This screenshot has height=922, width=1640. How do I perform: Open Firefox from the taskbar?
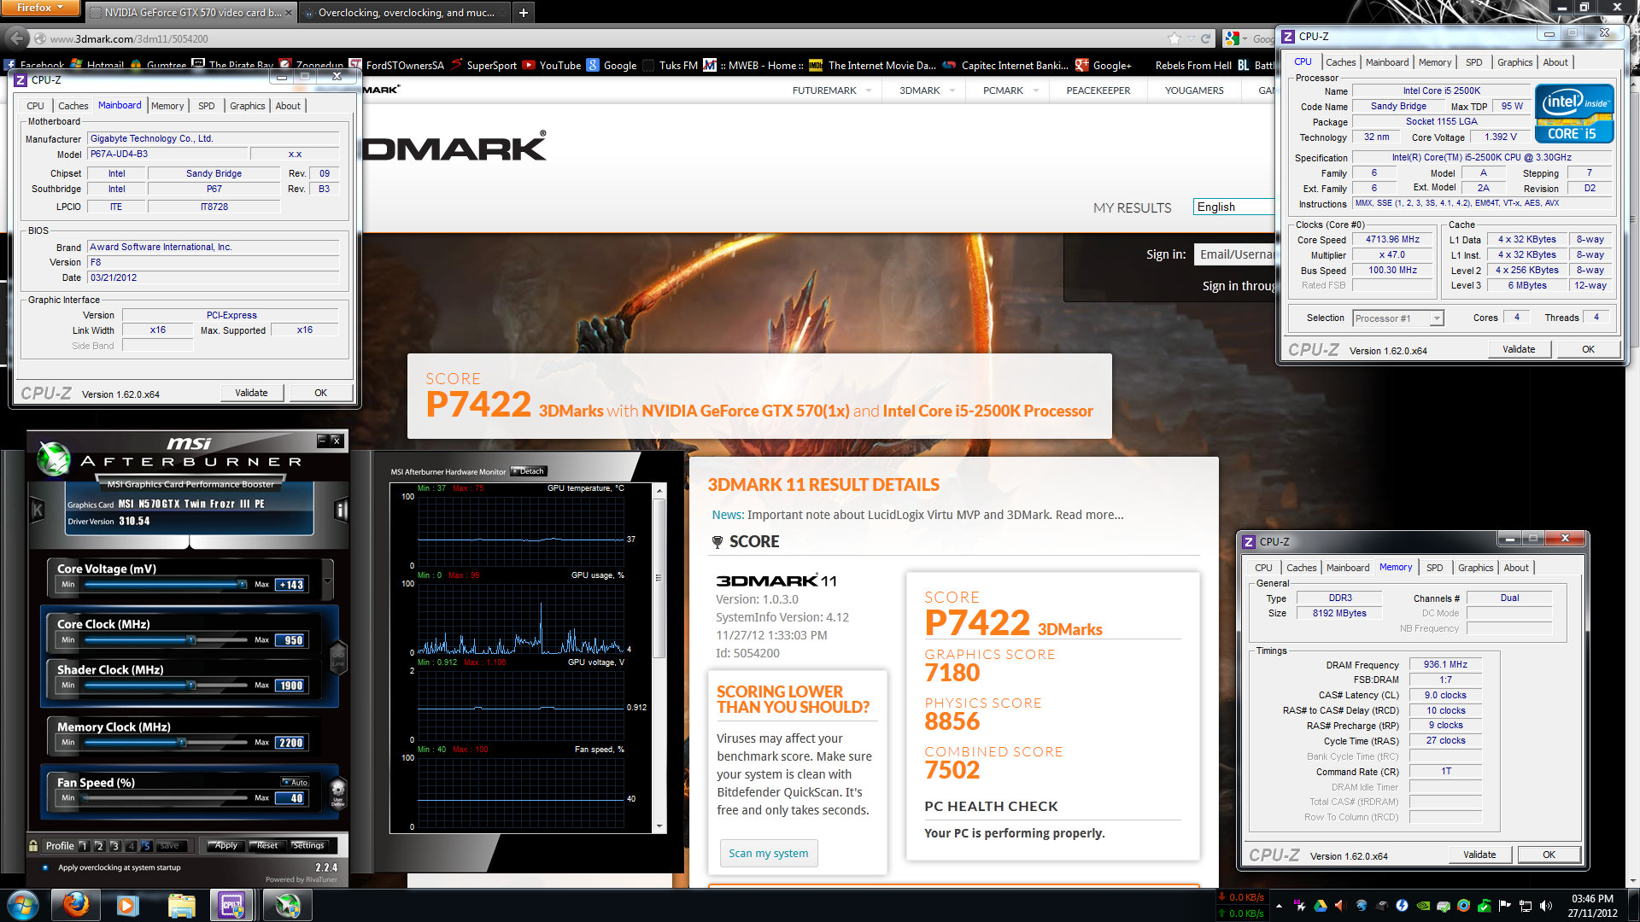click(x=76, y=905)
